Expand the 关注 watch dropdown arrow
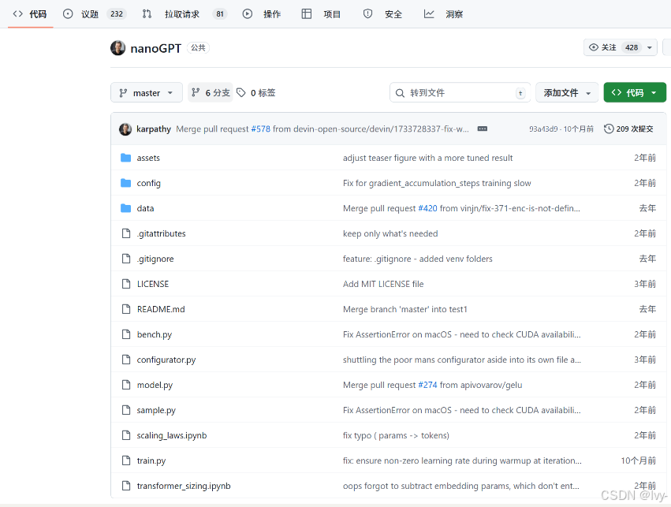The image size is (671, 507). pos(650,47)
